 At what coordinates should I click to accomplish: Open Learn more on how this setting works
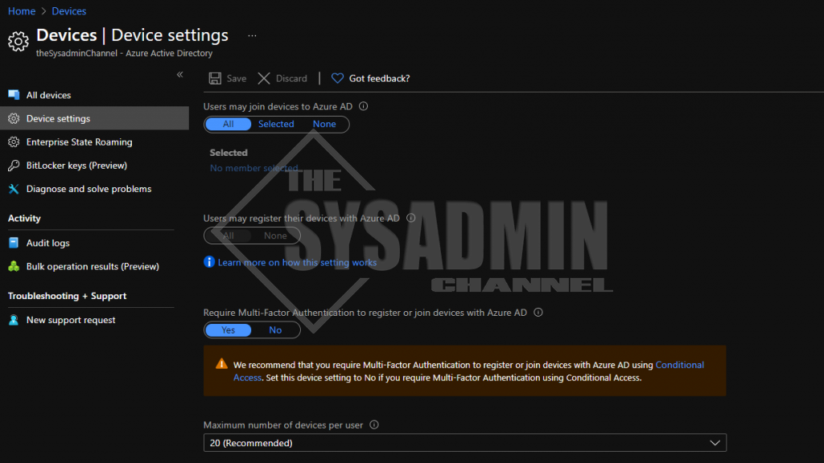coord(298,263)
